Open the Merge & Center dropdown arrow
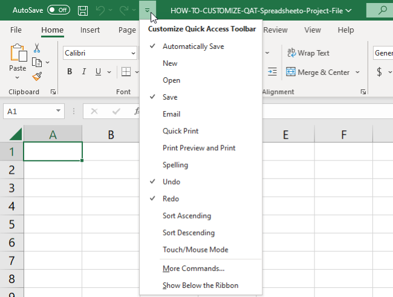The image size is (393, 297). tap(357, 72)
